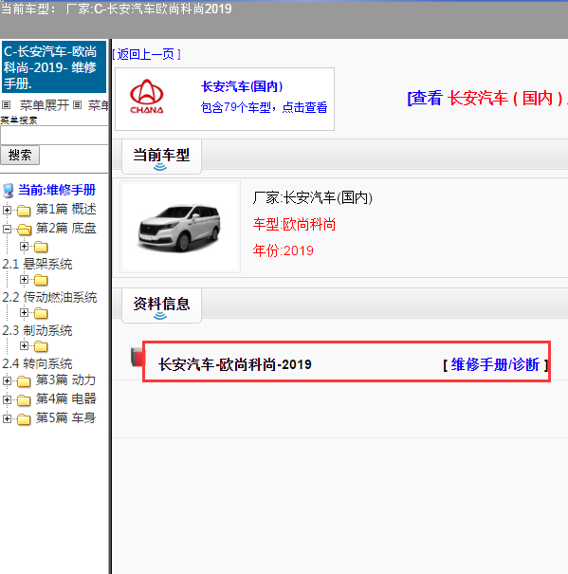Click the folder icon for 第5篇 车身
568x574 pixels.
(x=24, y=418)
